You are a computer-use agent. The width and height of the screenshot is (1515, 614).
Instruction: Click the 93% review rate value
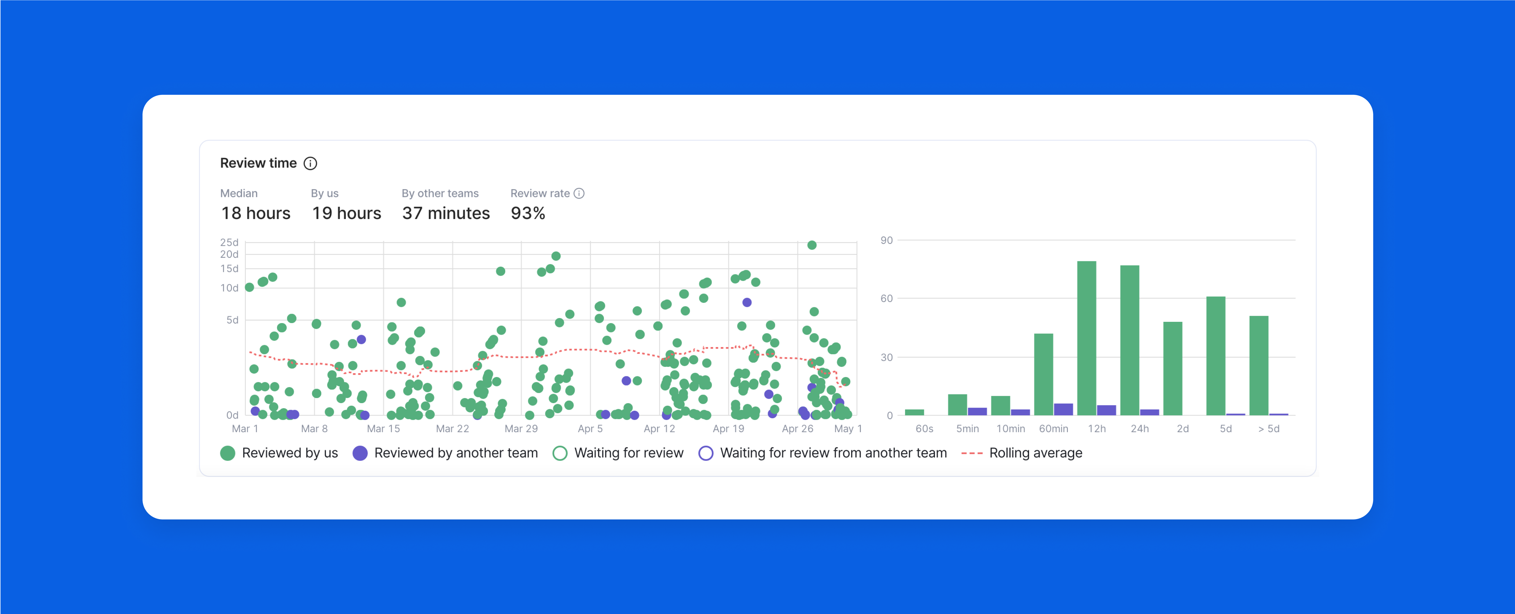528,213
